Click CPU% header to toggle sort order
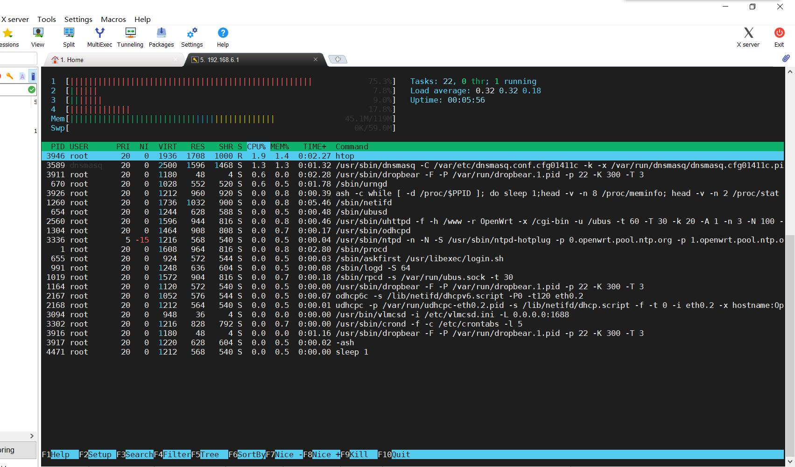Image resolution: width=795 pixels, height=467 pixels. click(x=256, y=146)
